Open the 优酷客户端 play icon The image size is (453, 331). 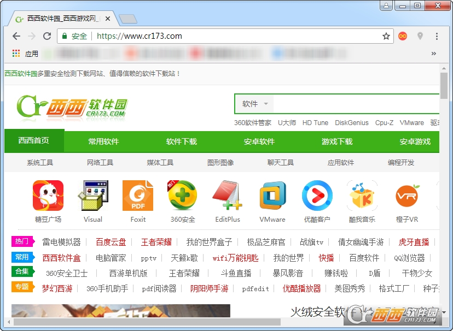317,196
